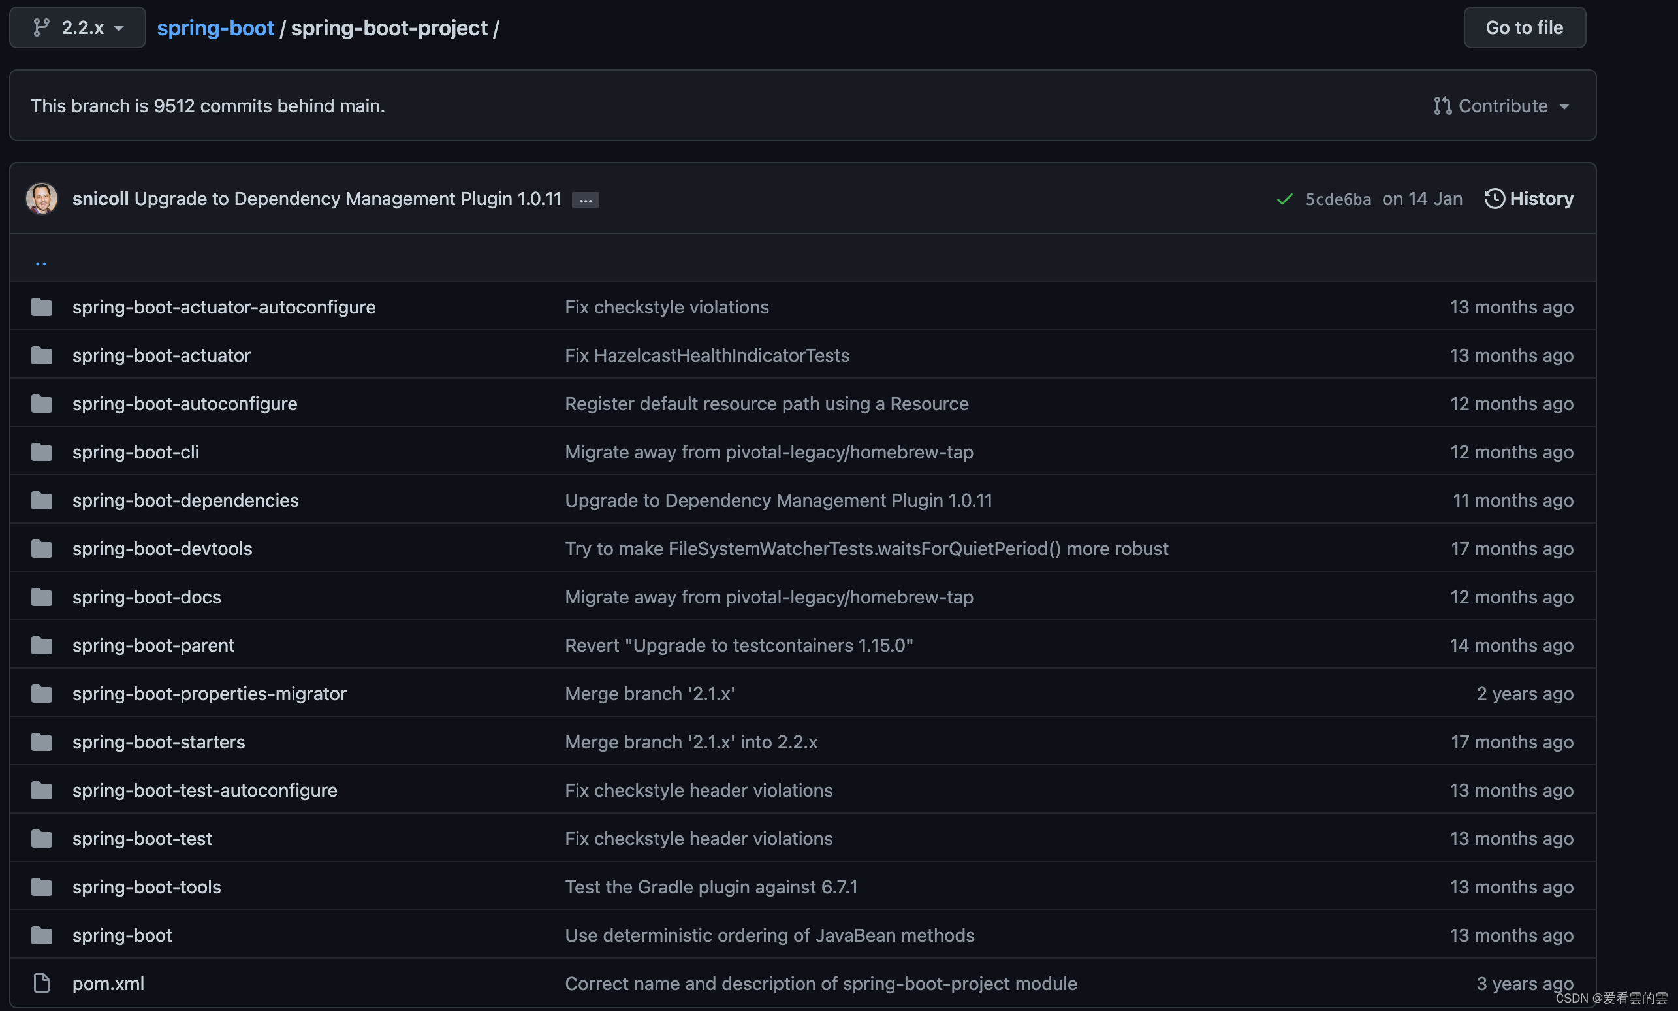1678x1011 pixels.
Task: Click the folder icon for spring-boot-docs
Action: [x=42, y=597]
